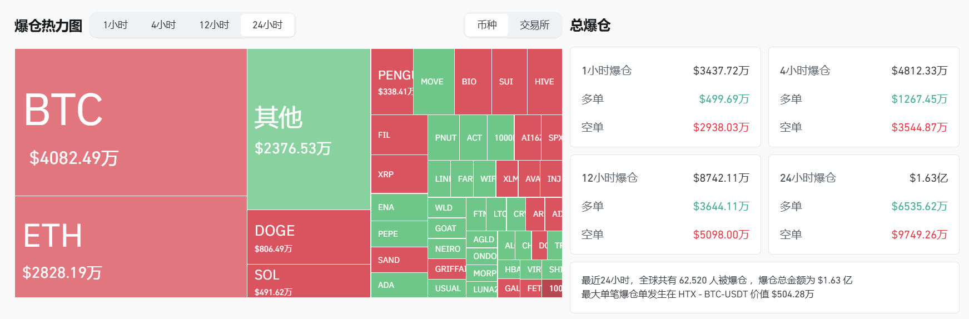Click the 24小时爆仓 summary card
Screen dimensions: 969x319
(863, 205)
